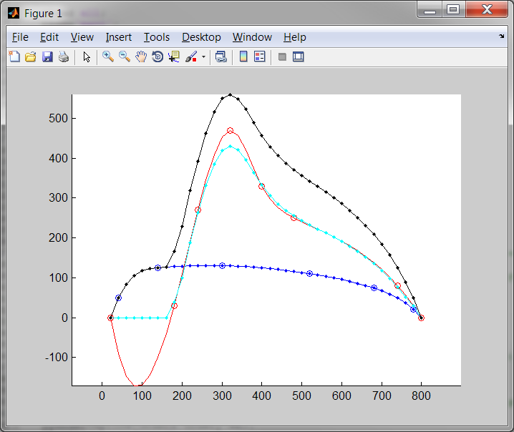Select the Data Cursor tool
This screenshot has height=432, width=514.
click(x=174, y=57)
